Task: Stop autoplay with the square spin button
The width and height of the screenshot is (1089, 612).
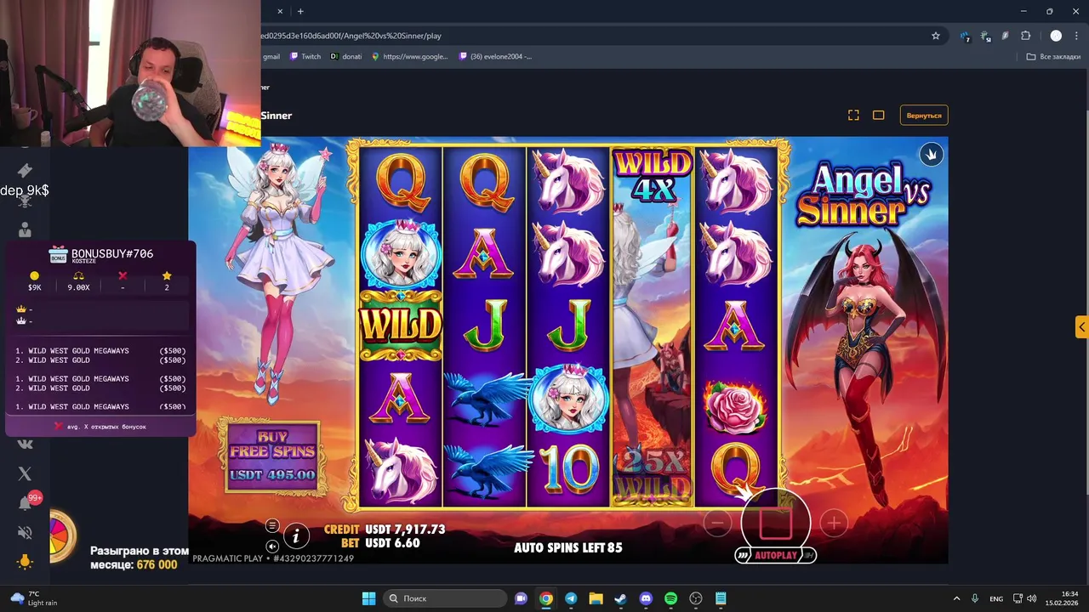Action: [775, 523]
